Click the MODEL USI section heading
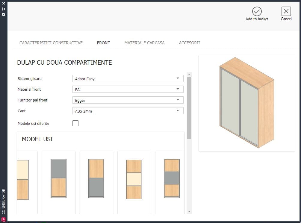The image size is (301, 223). click(x=37, y=139)
